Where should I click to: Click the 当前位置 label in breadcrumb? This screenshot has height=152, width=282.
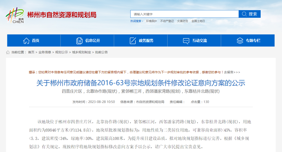pyautogui.click(x=19, y=52)
